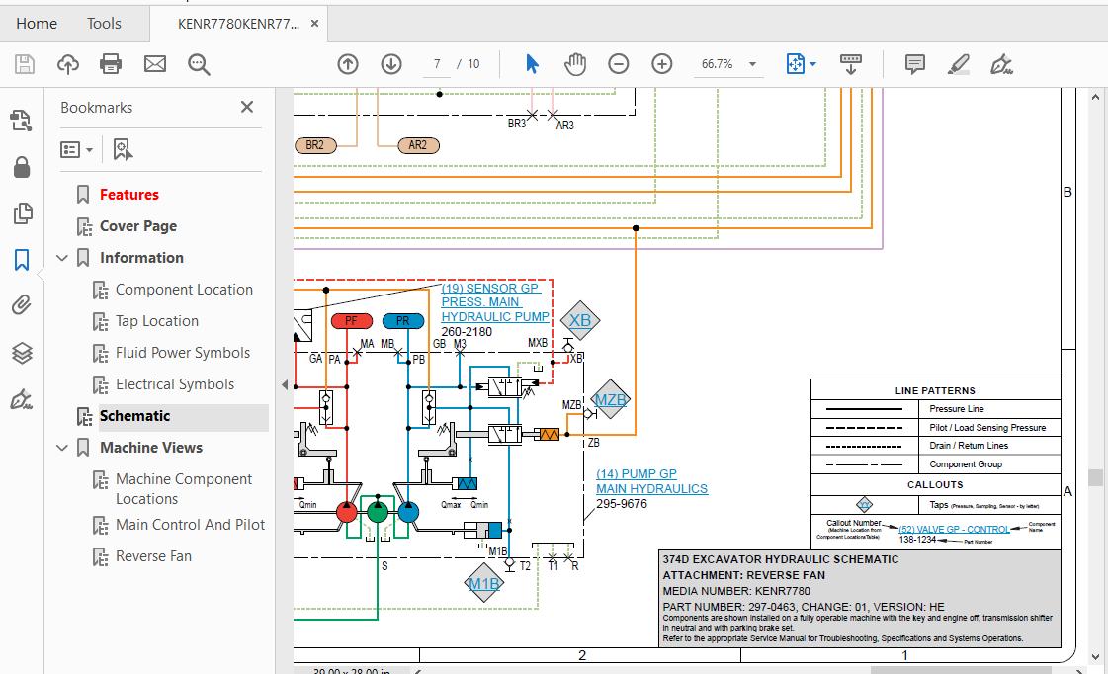The height and width of the screenshot is (674, 1108).
Task: Select the Schematic bookmark
Action: click(x=135, y=416)
